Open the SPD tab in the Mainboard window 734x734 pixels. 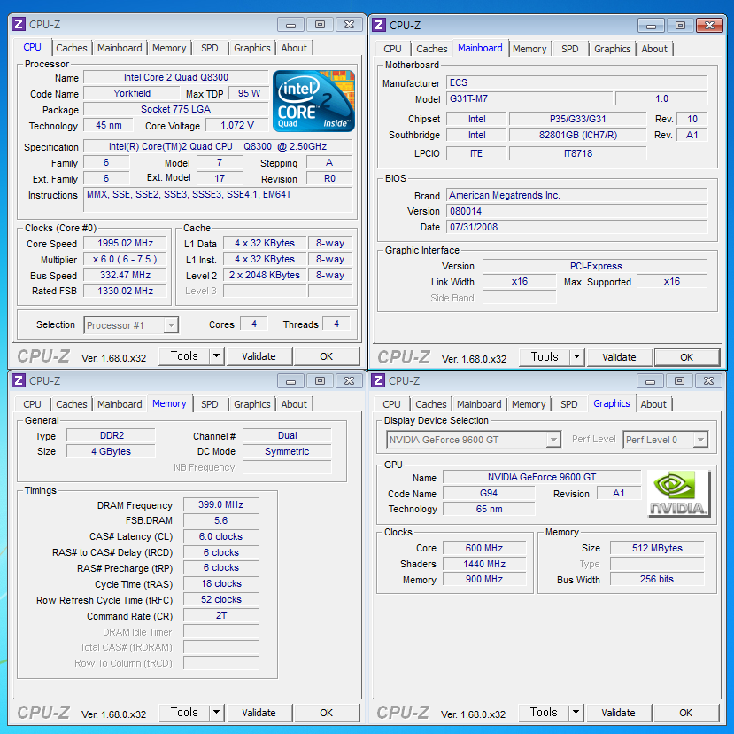click(x=569, y=49)
